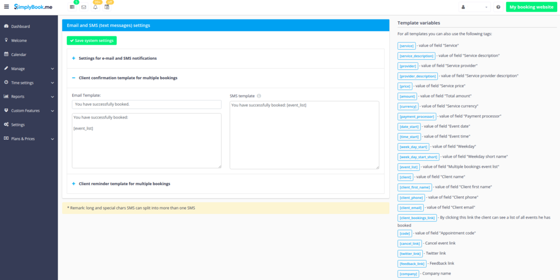Open the user account dropdown
Viewport: 560px width, 280px height.
[x=474, y=7]
